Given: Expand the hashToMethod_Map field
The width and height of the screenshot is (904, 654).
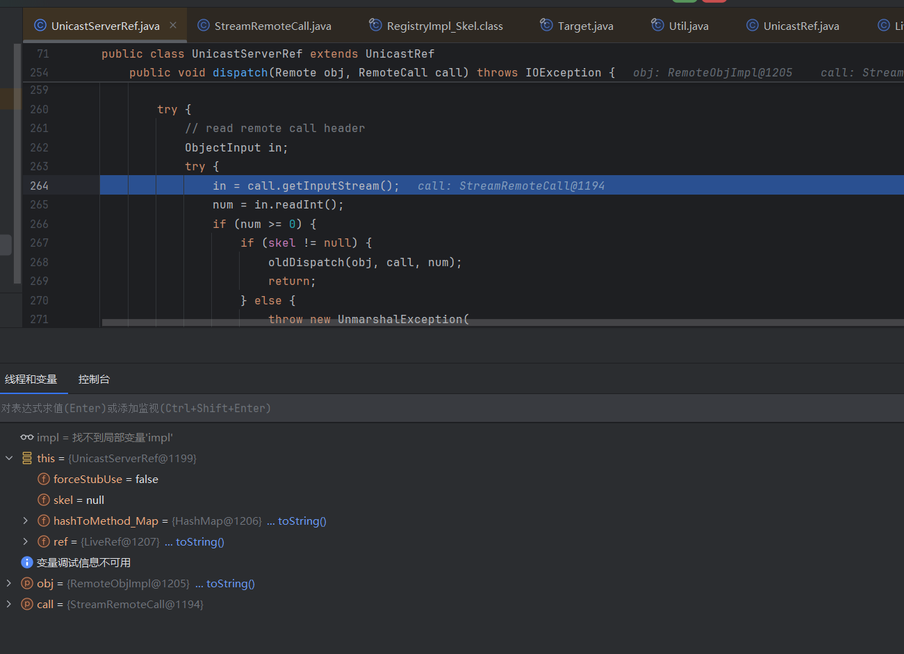Looking at the screenshot, I should [26, 521].
